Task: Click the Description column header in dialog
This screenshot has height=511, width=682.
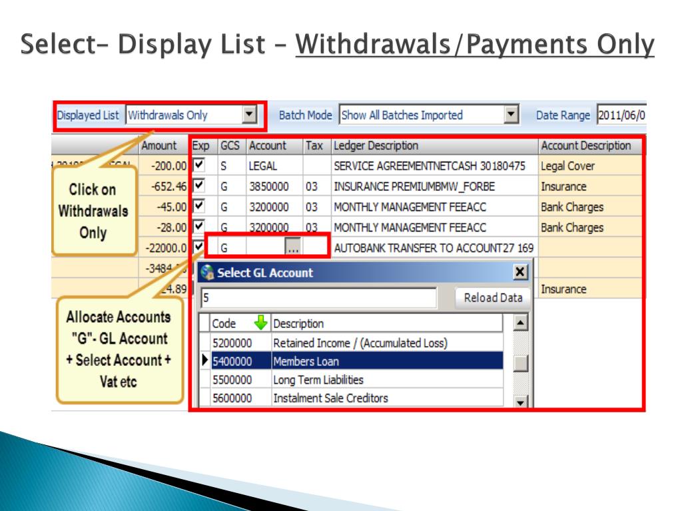Action: [x=387, y=323]
